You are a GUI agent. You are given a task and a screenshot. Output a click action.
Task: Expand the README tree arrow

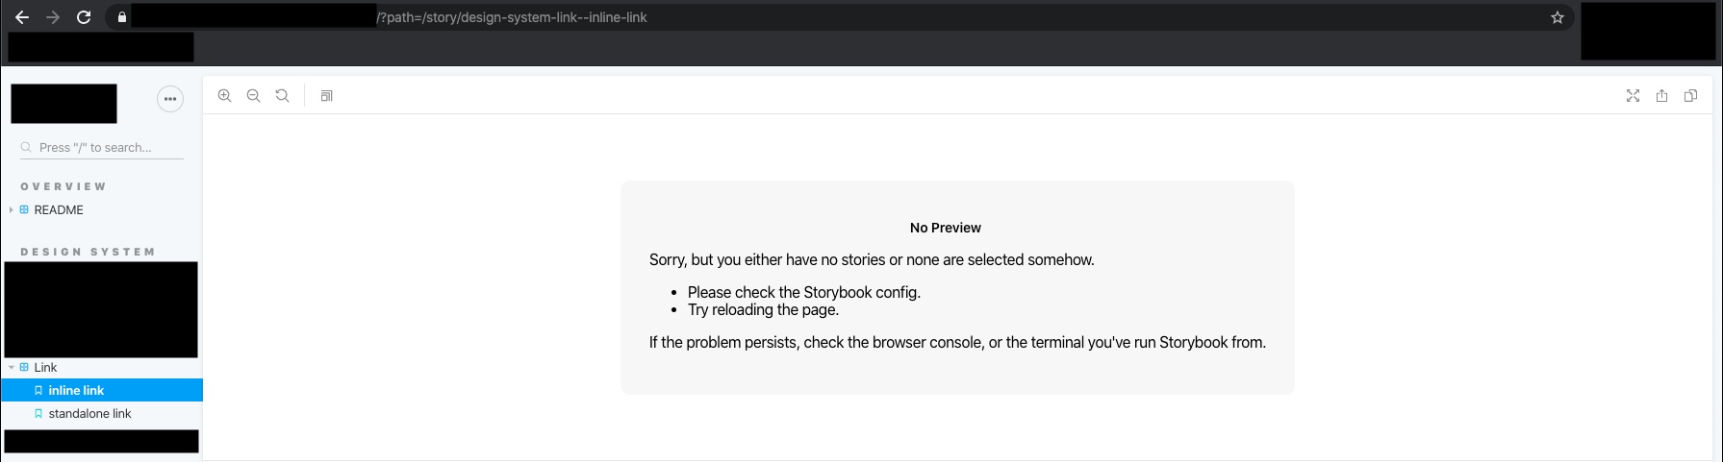click(12, 209)
